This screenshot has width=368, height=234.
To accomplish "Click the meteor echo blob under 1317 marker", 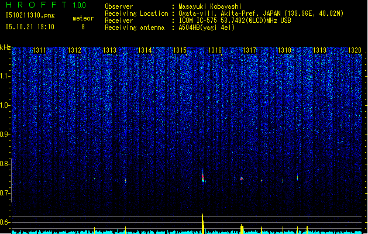I will [242, 179].
